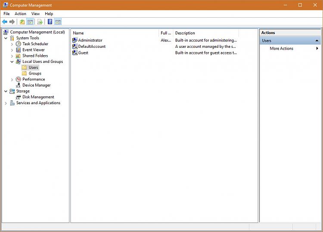The height and width of the screenshot is (232, 323).
Task: Select the Groups tree label
Action: [x=35, y=73]
